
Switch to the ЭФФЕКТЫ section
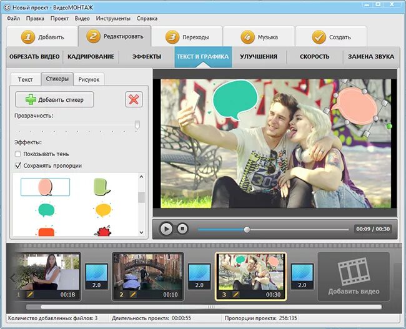(x=147, y=57)
